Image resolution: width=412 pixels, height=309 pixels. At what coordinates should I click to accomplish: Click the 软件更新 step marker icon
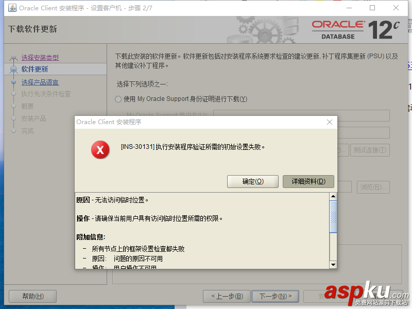(x=13, y=70)
